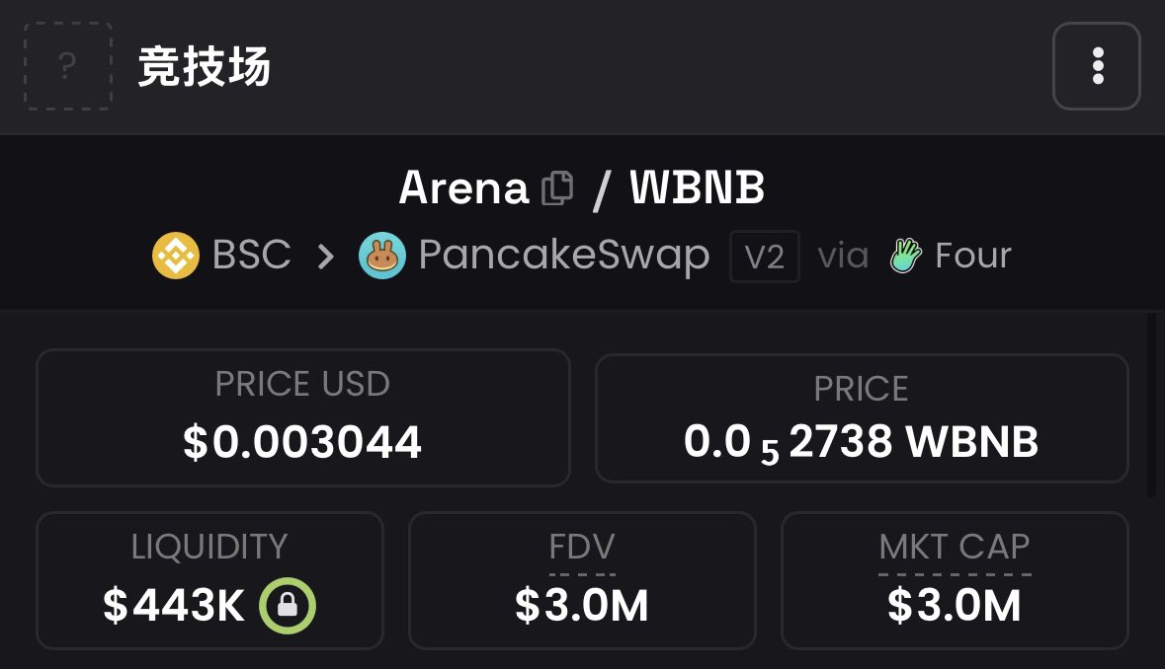The width and height of the screenshot is (1165, 669).
Task: Click the BSC chain logo
Action: [175, 256]
